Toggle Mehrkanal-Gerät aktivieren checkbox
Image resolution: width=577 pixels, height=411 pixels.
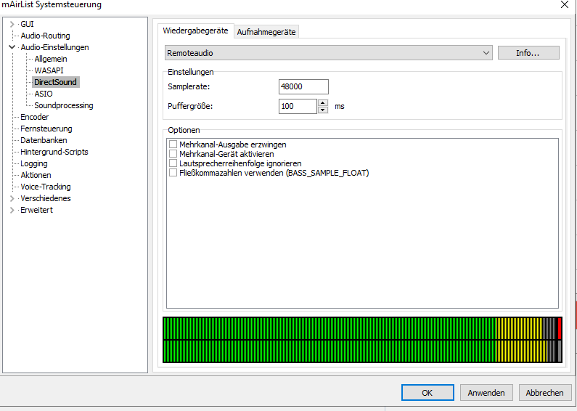point(173,155)
